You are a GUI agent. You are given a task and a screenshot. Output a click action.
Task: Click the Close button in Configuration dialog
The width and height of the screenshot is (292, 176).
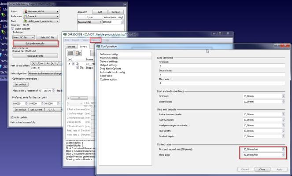point(262,169)
